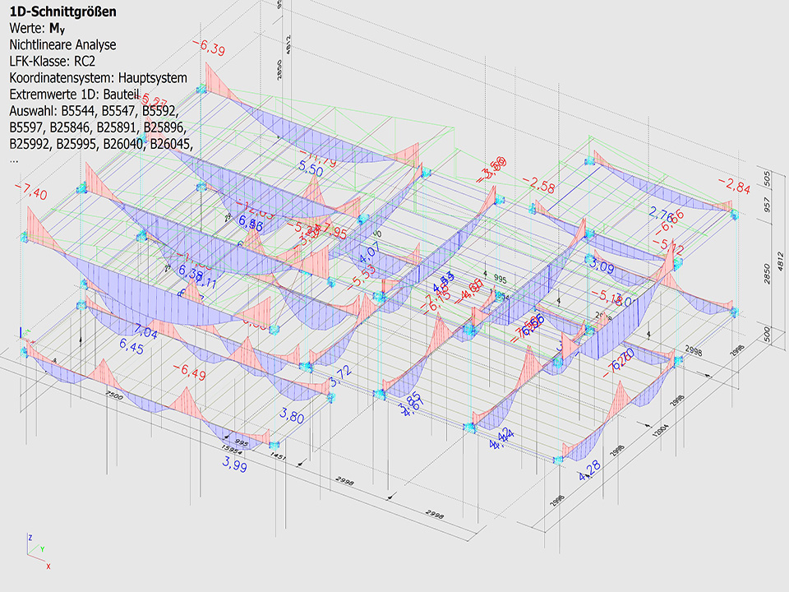Select the moment label -7,40
The width and height of the screenshot is (789, 592).
coord(31,192)
